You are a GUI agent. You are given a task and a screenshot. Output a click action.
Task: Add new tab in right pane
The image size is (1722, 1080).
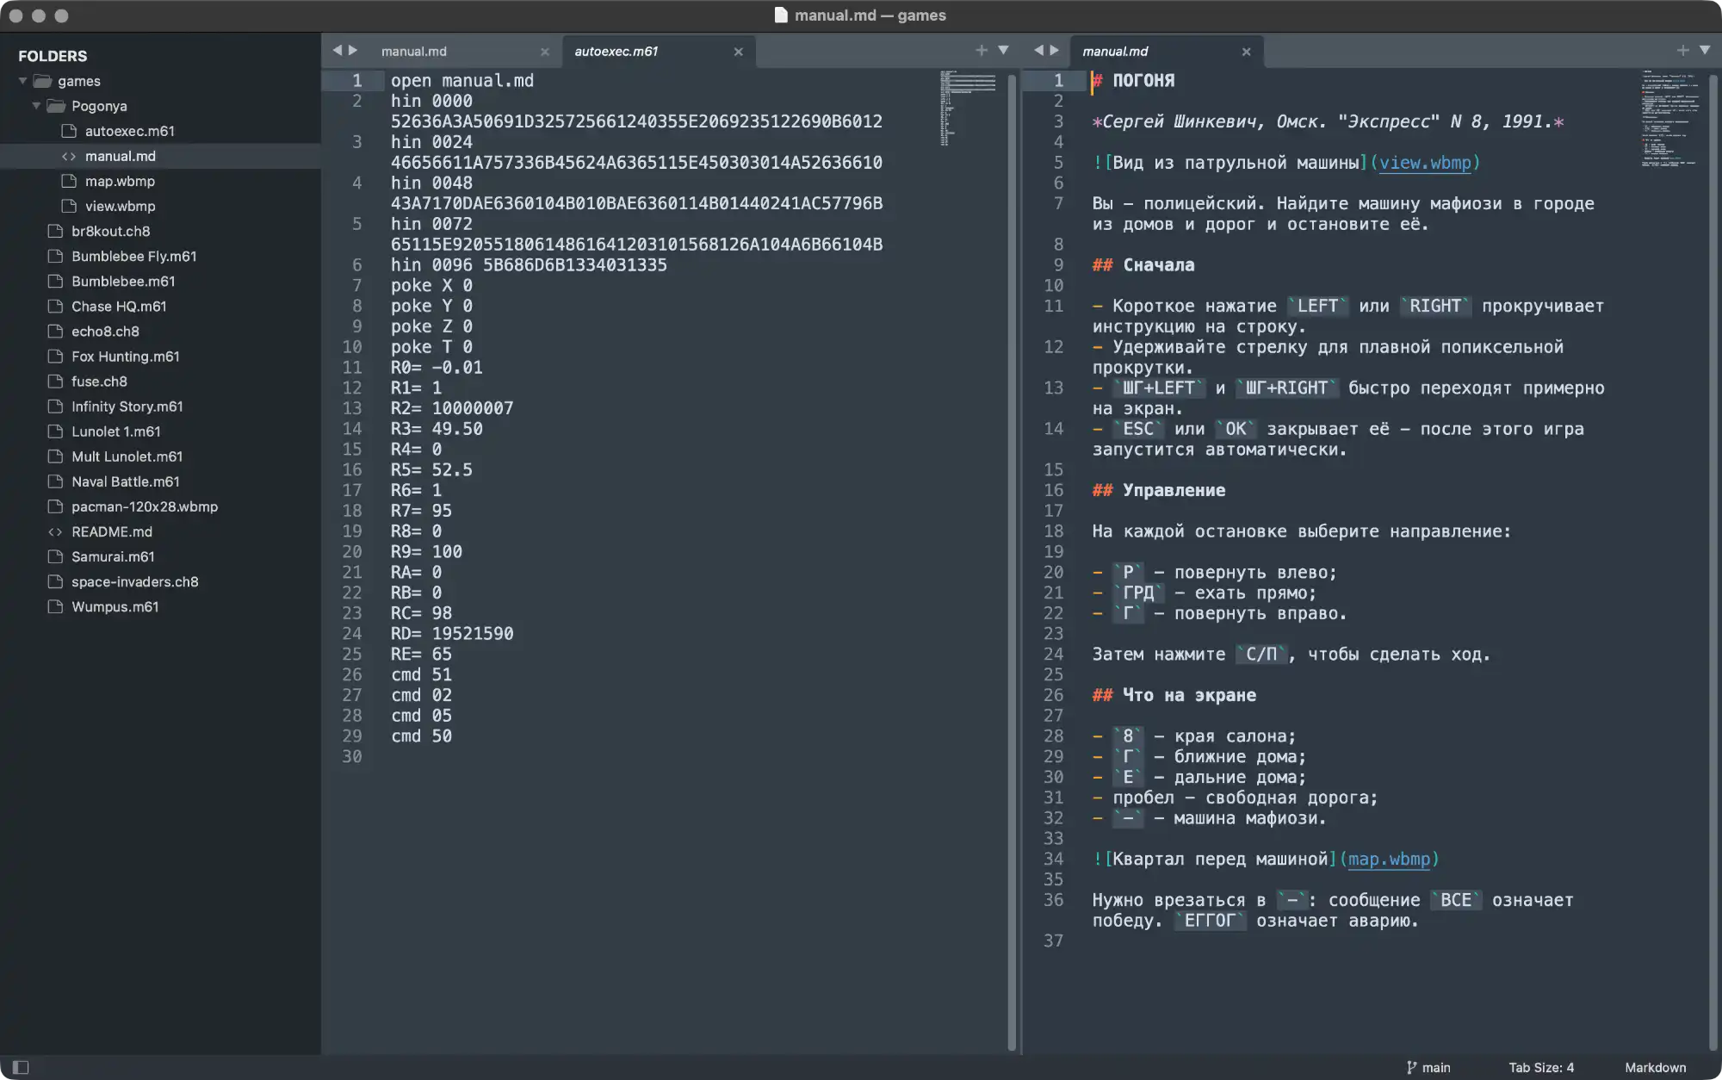1682,50
